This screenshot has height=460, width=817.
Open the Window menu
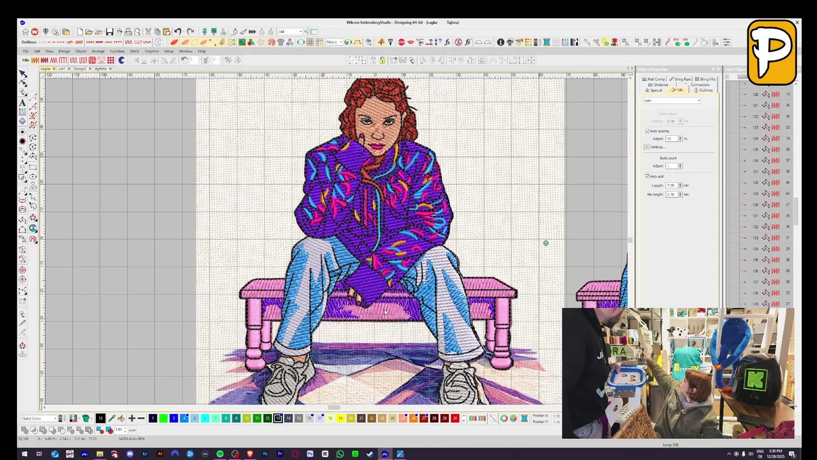[186, 51]
